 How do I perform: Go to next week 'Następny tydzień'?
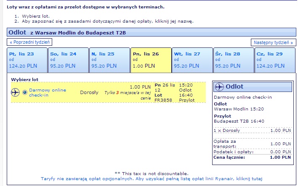click(273, 42)
